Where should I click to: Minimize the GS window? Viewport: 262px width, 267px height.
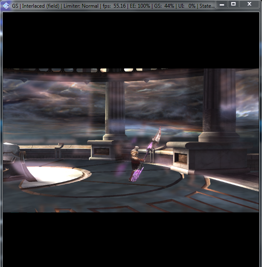coord(221,4)
